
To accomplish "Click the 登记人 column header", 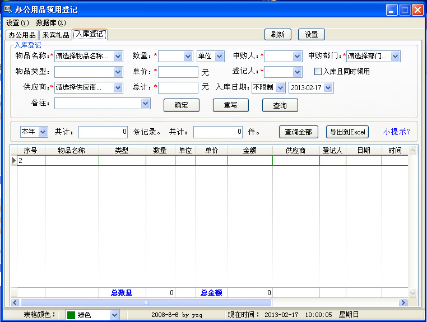I will click(x=333, y=150).
